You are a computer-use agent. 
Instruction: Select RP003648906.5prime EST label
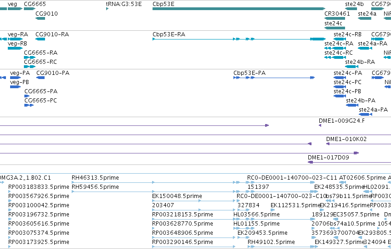(182, 233)
